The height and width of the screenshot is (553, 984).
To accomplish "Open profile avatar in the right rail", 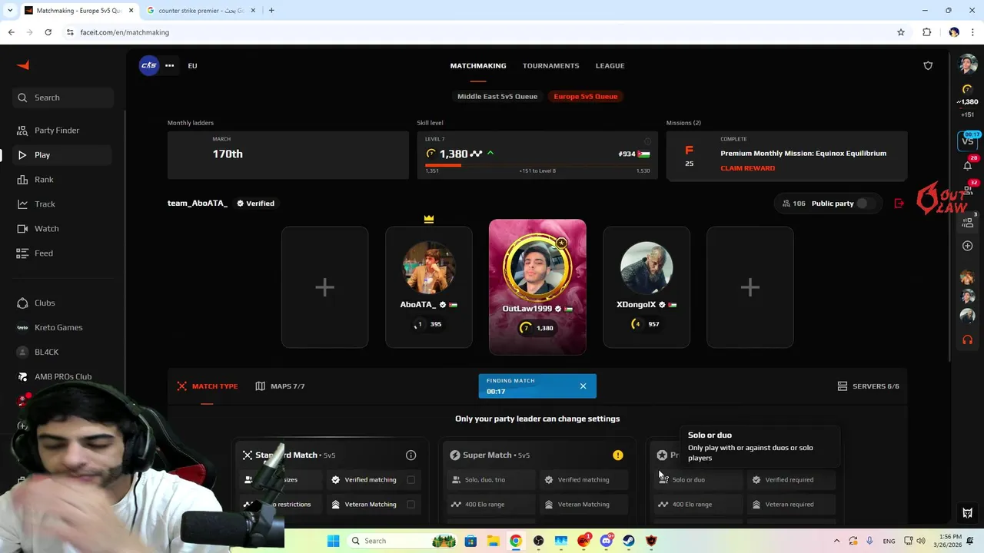I will click(967, 65).
